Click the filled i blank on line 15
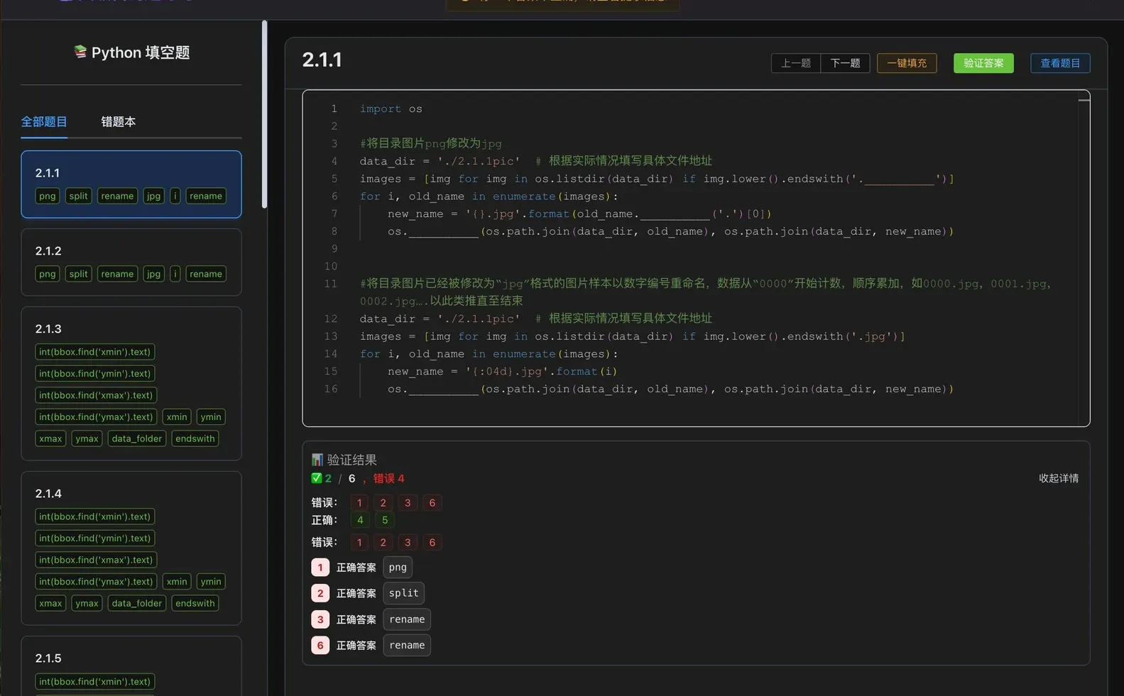The width and height of the screenshot is (1124, 696). (x=607, y=371)
